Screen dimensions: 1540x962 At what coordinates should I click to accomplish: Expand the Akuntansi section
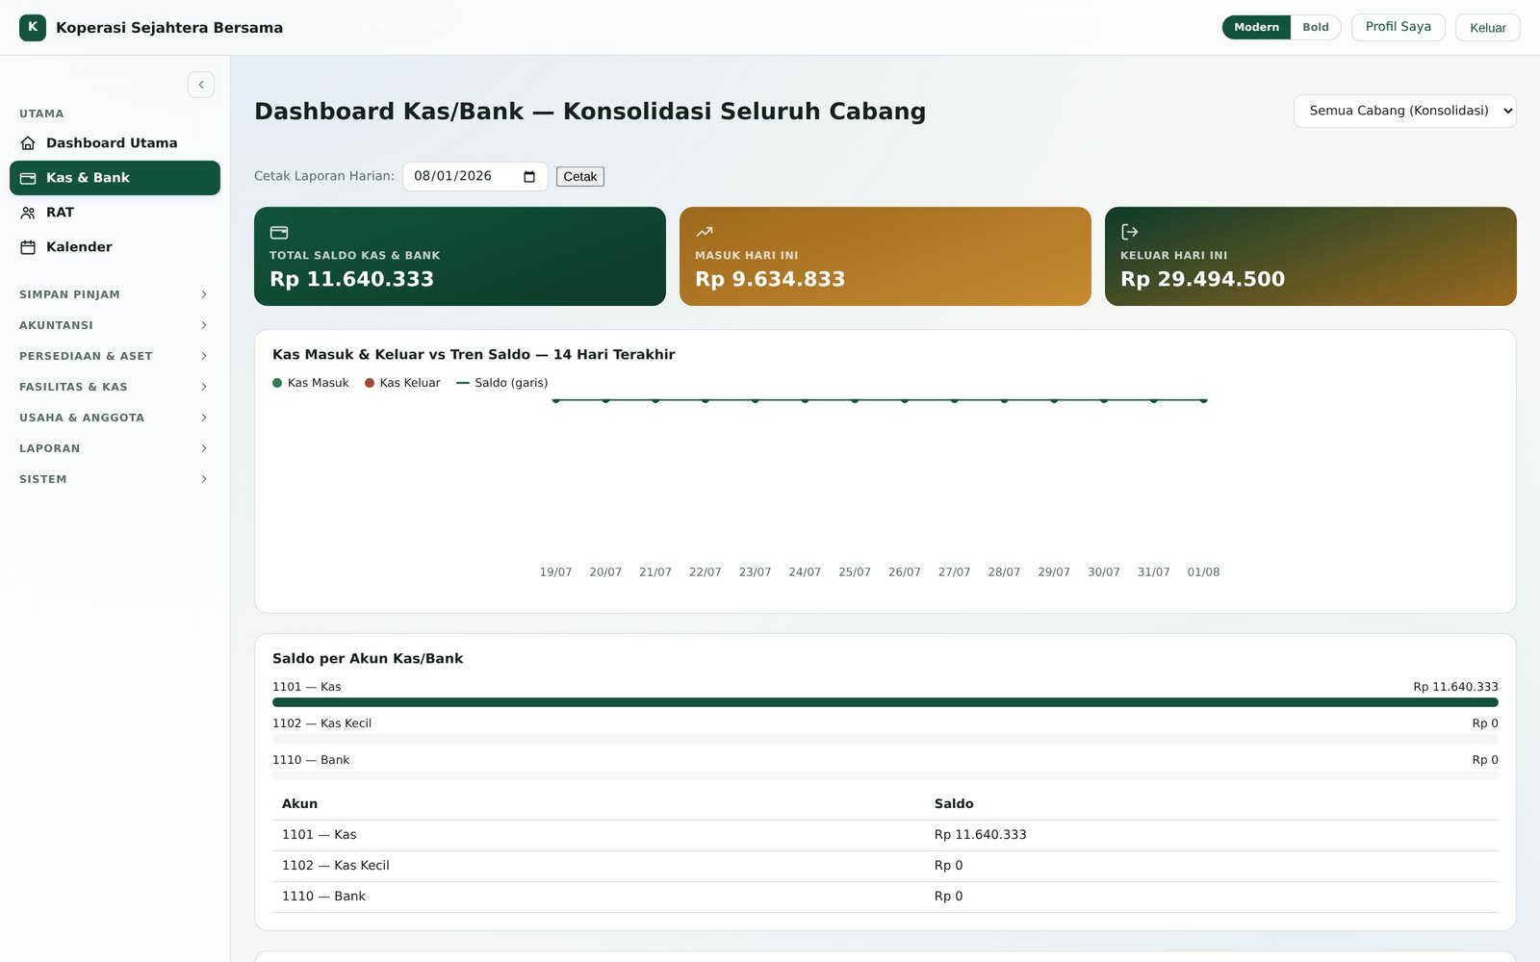click(x=115, y=325)
